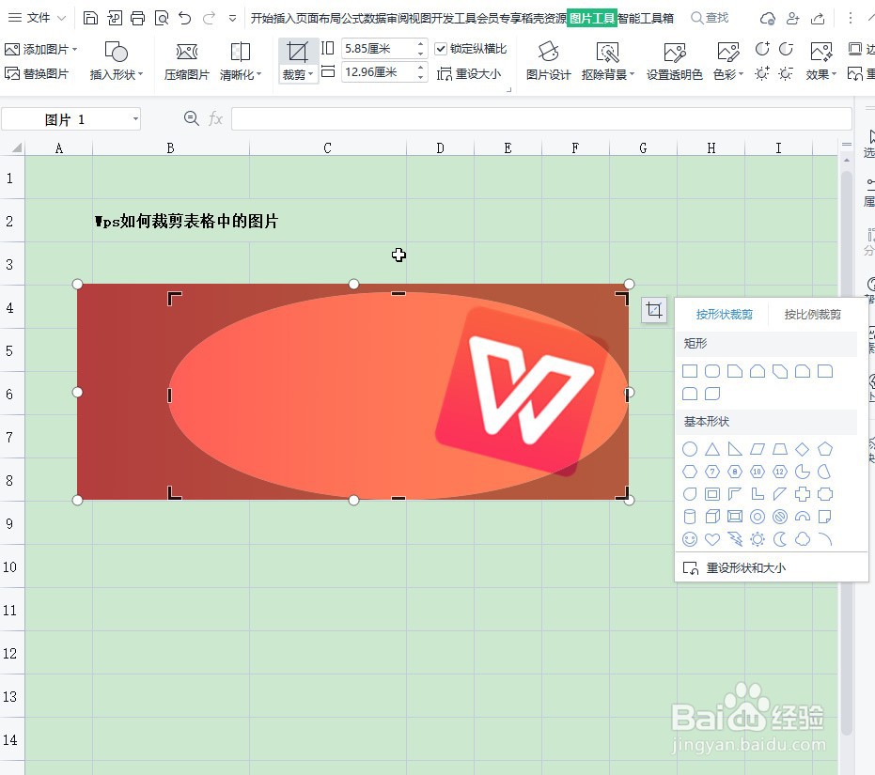Select 按形状裁剪 crop by shape tab
The width and height of the screenshot is (875, 775).
coord(724,314)
